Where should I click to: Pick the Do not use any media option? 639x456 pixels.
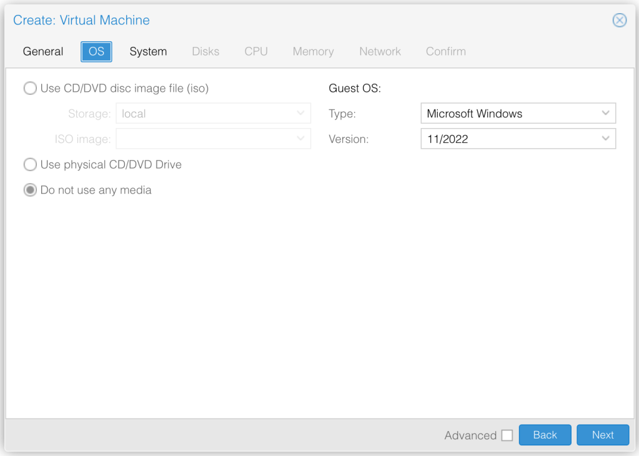click(x=30, y=191)
